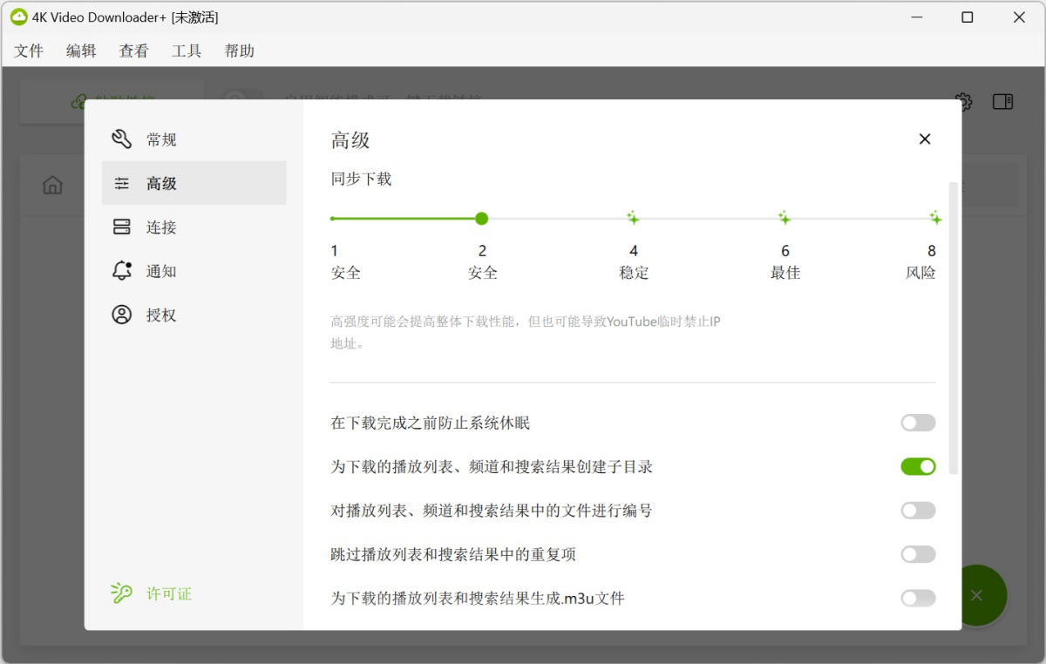Screen dimensions: 1046x664
Task: Open the 文件 menu
Action: [x=29, y=51]
